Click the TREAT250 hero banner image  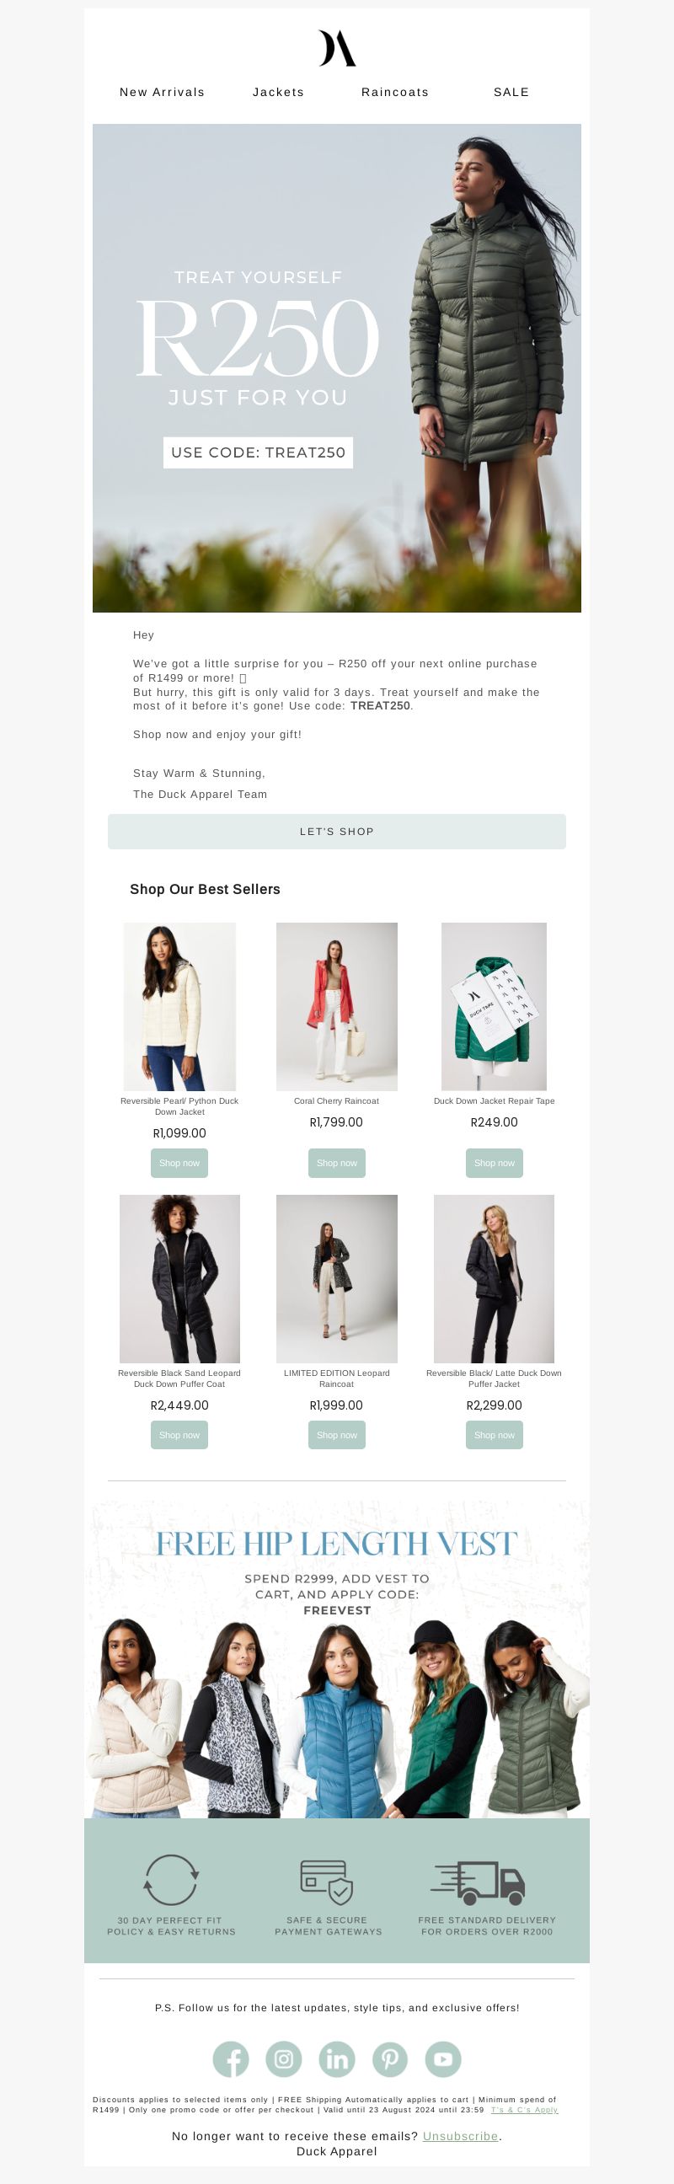[336, 368]
